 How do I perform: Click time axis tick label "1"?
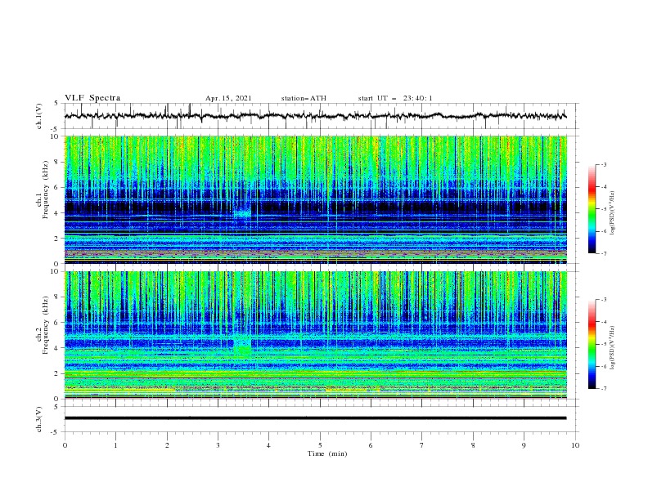point(115,445)
